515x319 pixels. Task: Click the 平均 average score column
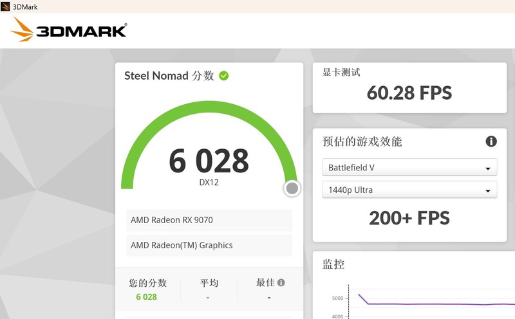209,289
